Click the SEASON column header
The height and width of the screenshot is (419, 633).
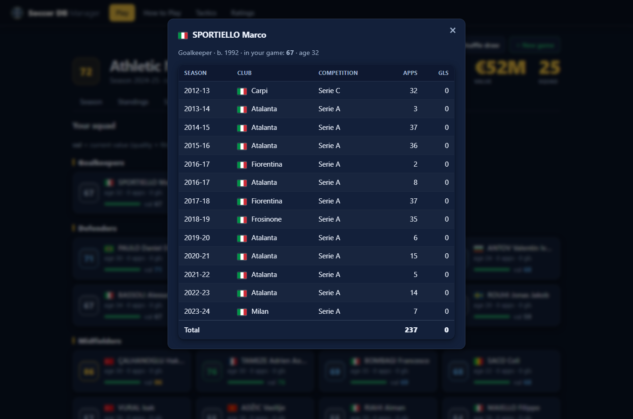tap(195, 73)
